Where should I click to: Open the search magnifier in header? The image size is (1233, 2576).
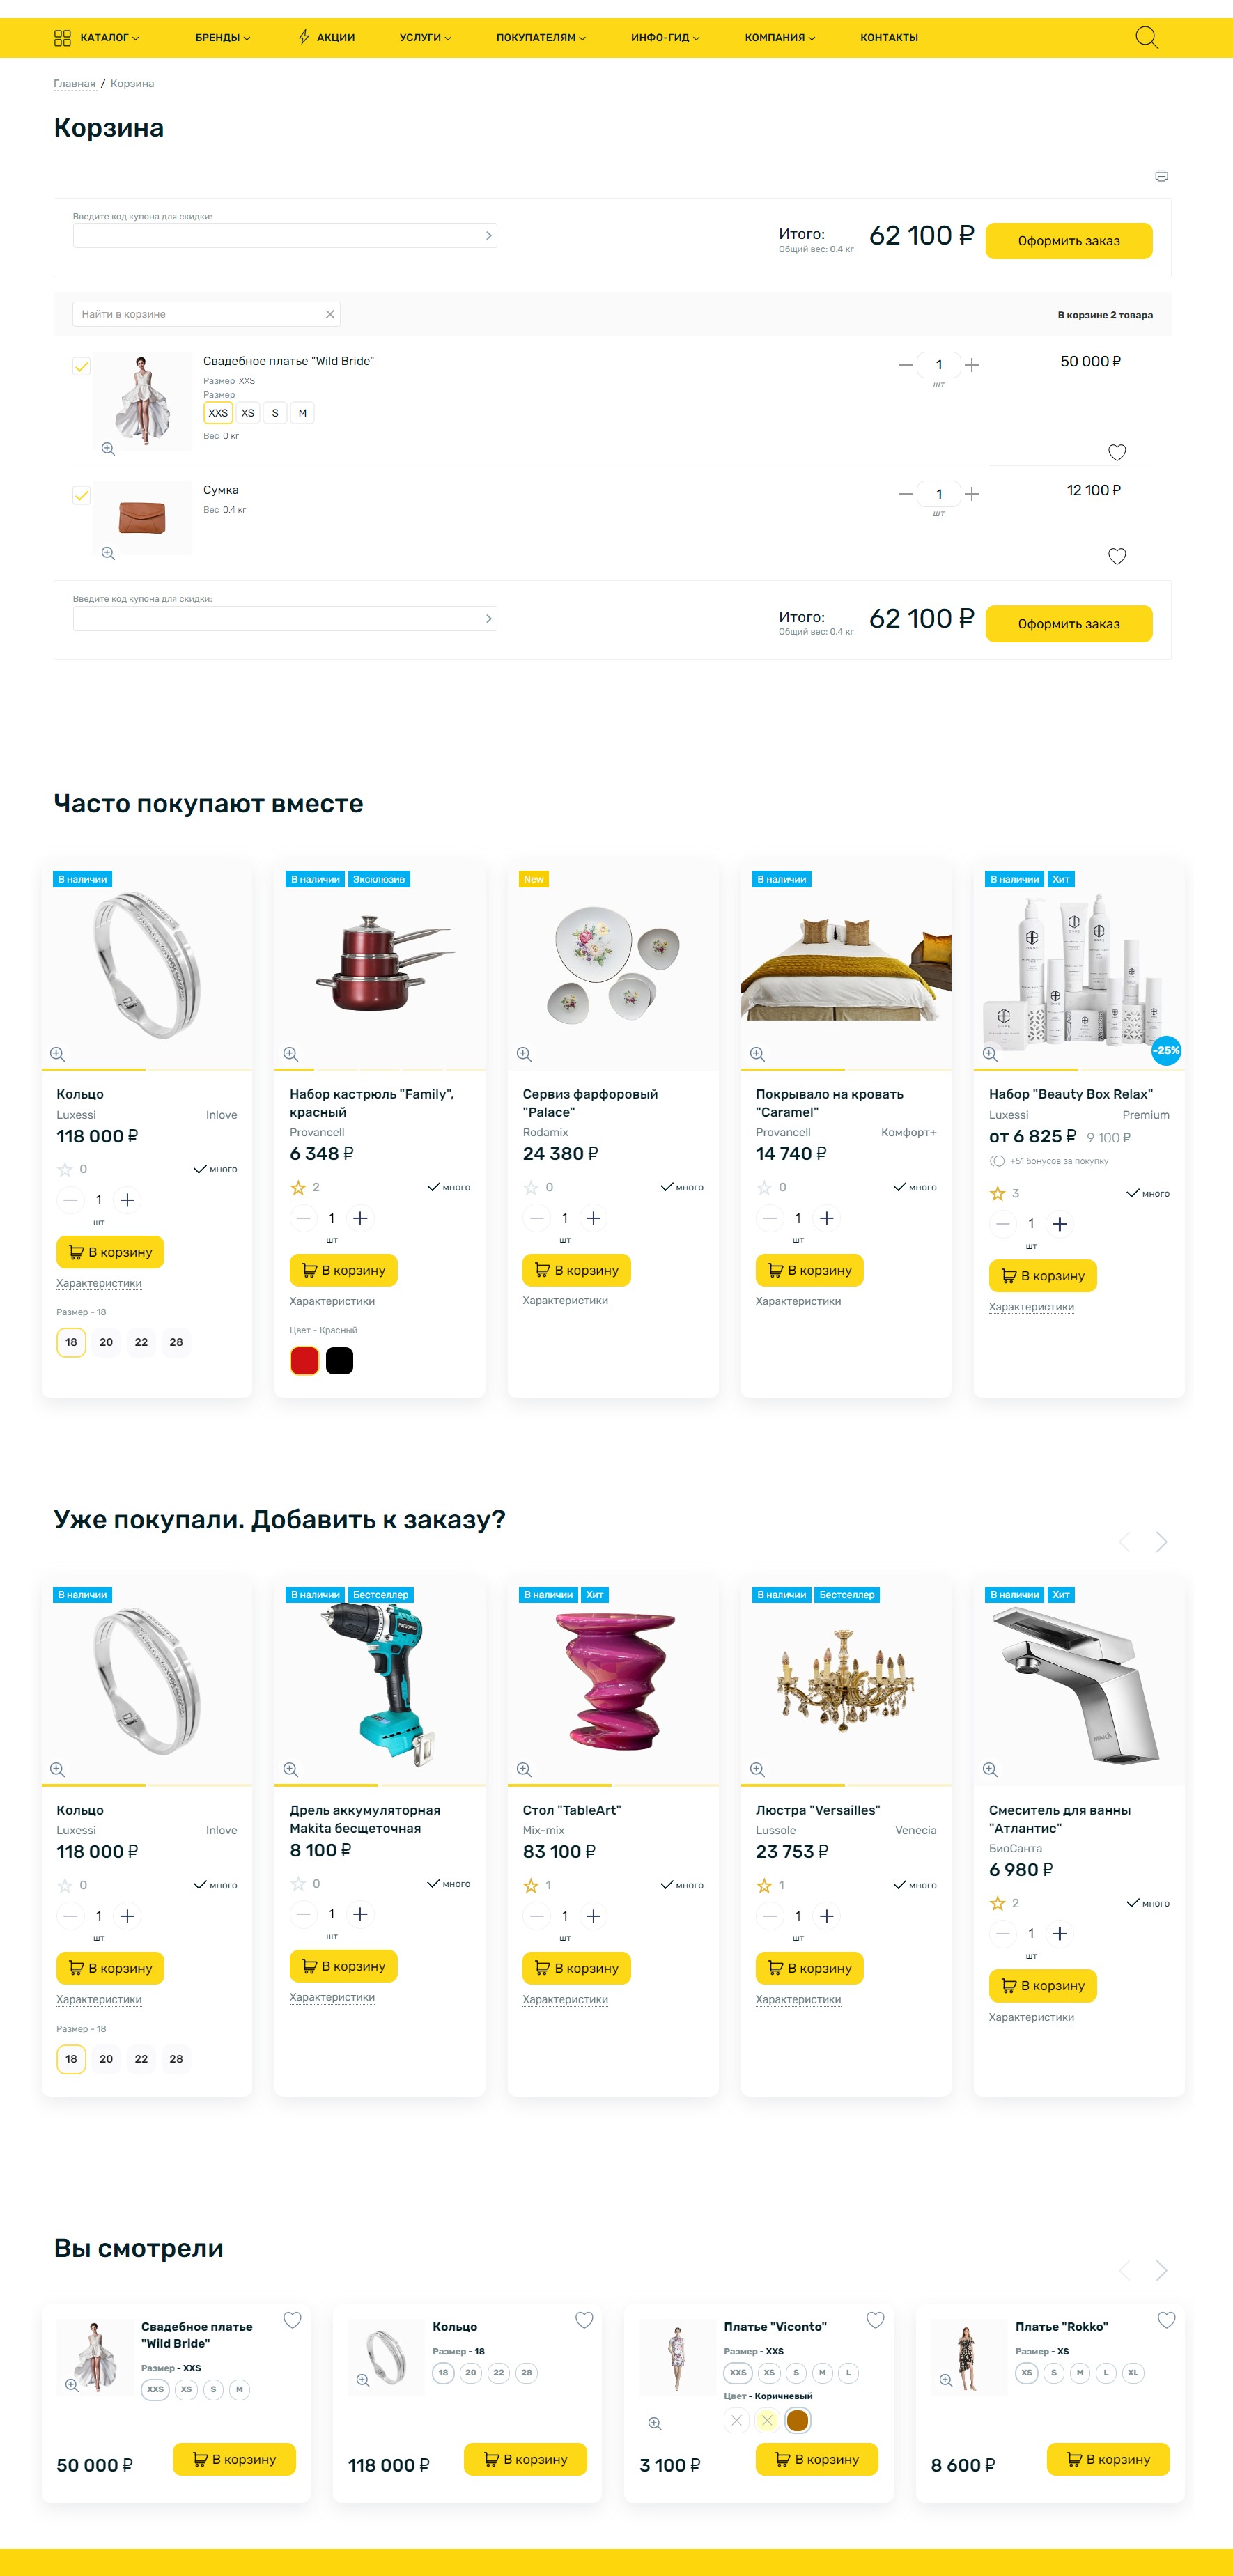click(1146, 38)
